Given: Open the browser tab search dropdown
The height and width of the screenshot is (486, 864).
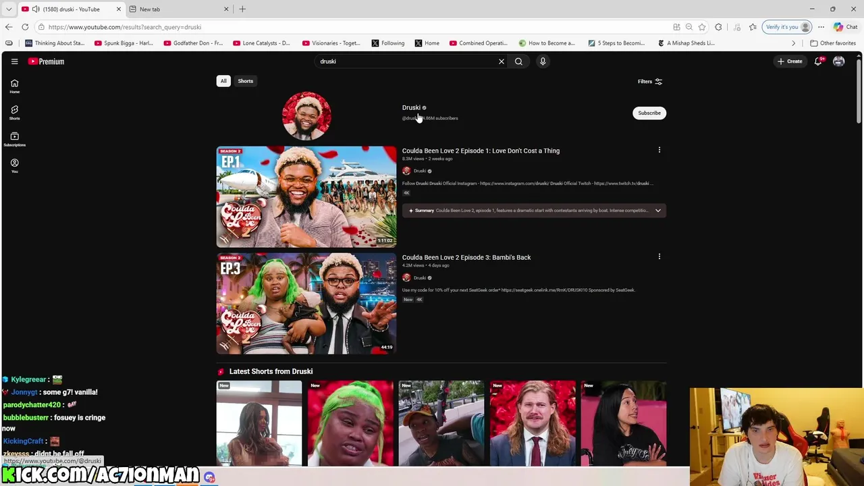Looking at the screenshot, I should [x=9, y=9].
